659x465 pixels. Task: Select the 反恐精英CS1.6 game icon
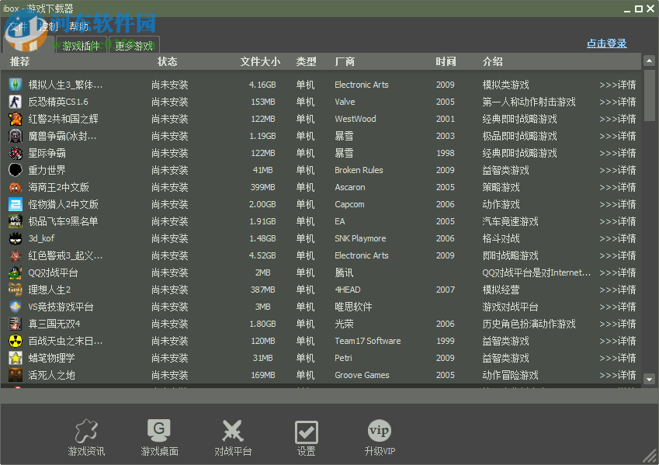coord(16,102)
